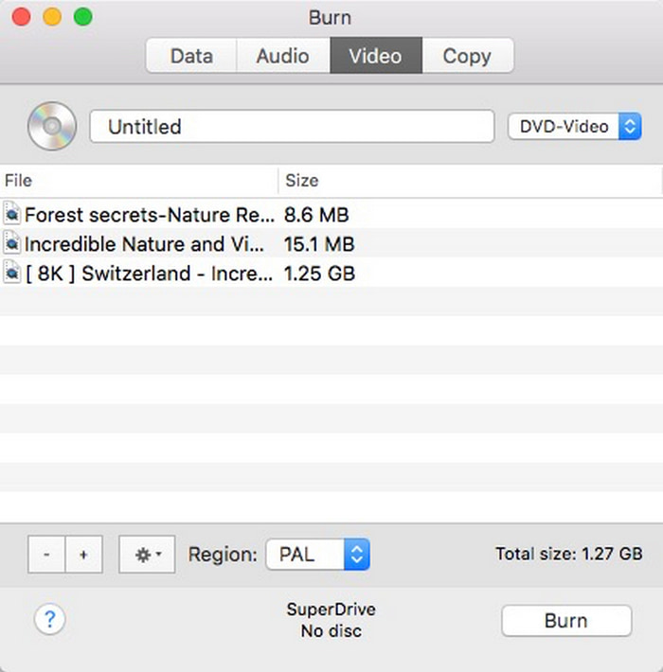Screen dimensions: 663x672
Task: Click the Forest secrets video file icon
Action: (x=12, y=214)
